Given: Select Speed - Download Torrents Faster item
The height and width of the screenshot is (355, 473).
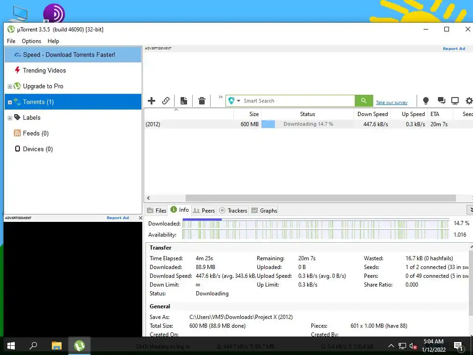Looking at the screenshot, I should tap(73, 55).
